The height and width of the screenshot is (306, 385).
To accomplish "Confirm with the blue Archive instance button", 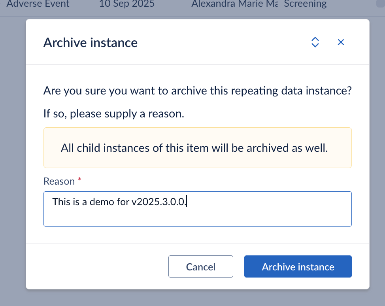I will [298, 266].
